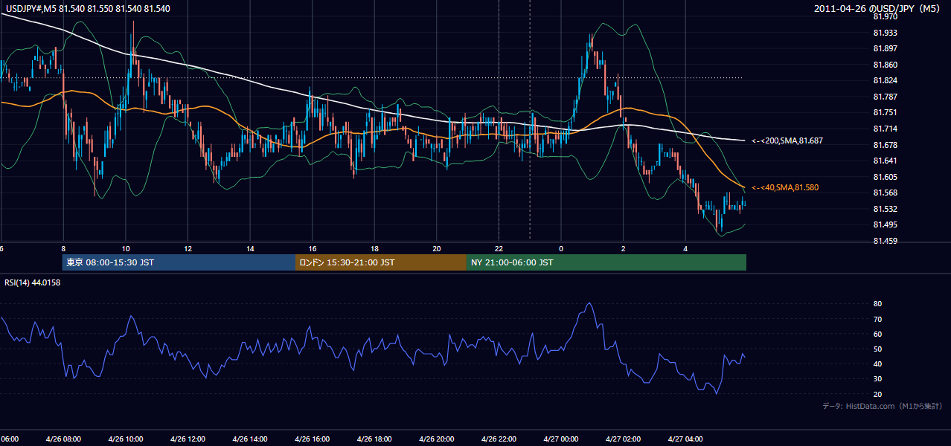Click price axis value 81.714
951x446 pixels.
point(885,129)
